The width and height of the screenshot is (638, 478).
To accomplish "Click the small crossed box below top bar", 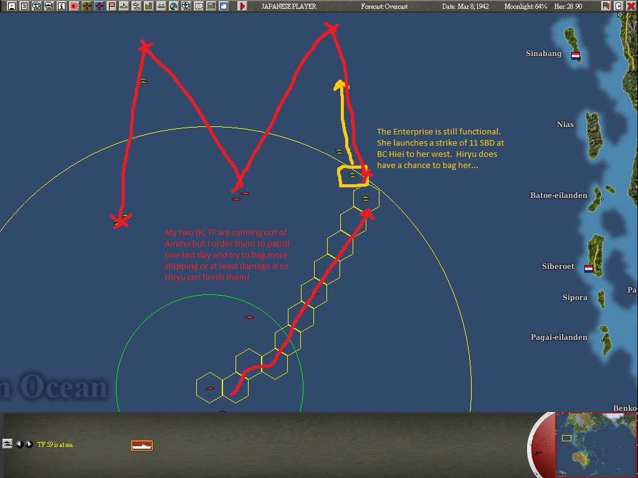I will tap(620, 15).
